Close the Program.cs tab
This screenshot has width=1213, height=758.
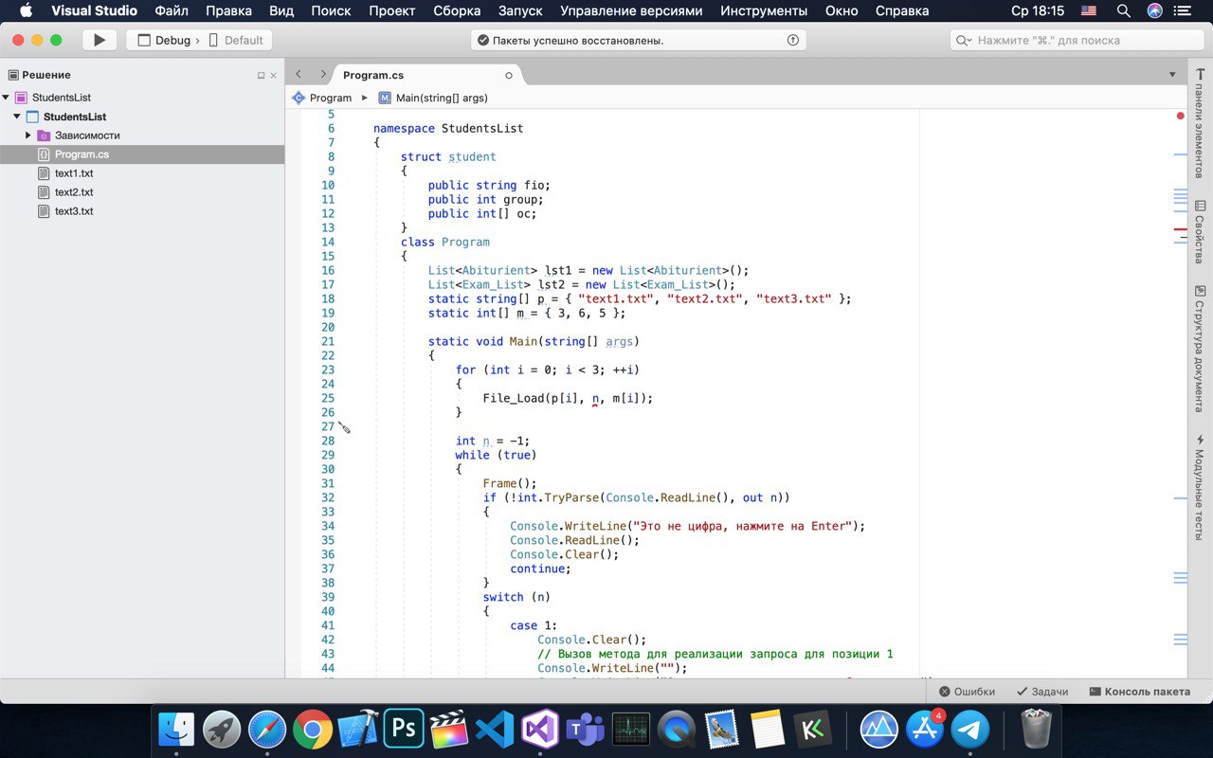point(509,75)
